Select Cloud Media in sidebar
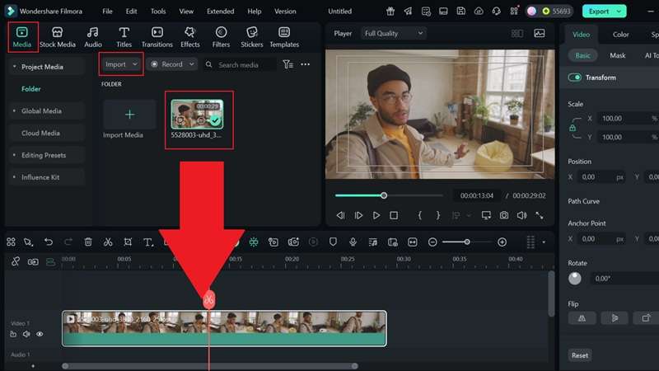Viewport: 659px width, 371px height. [x=40, y=133]
